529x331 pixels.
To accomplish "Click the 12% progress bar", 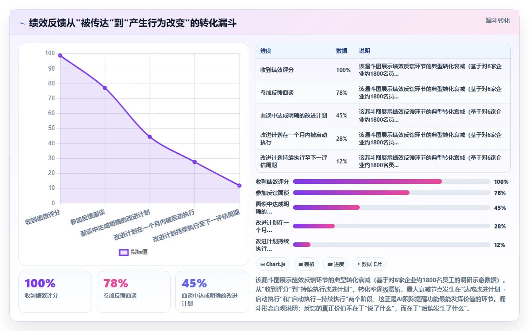I will [392, 245].
